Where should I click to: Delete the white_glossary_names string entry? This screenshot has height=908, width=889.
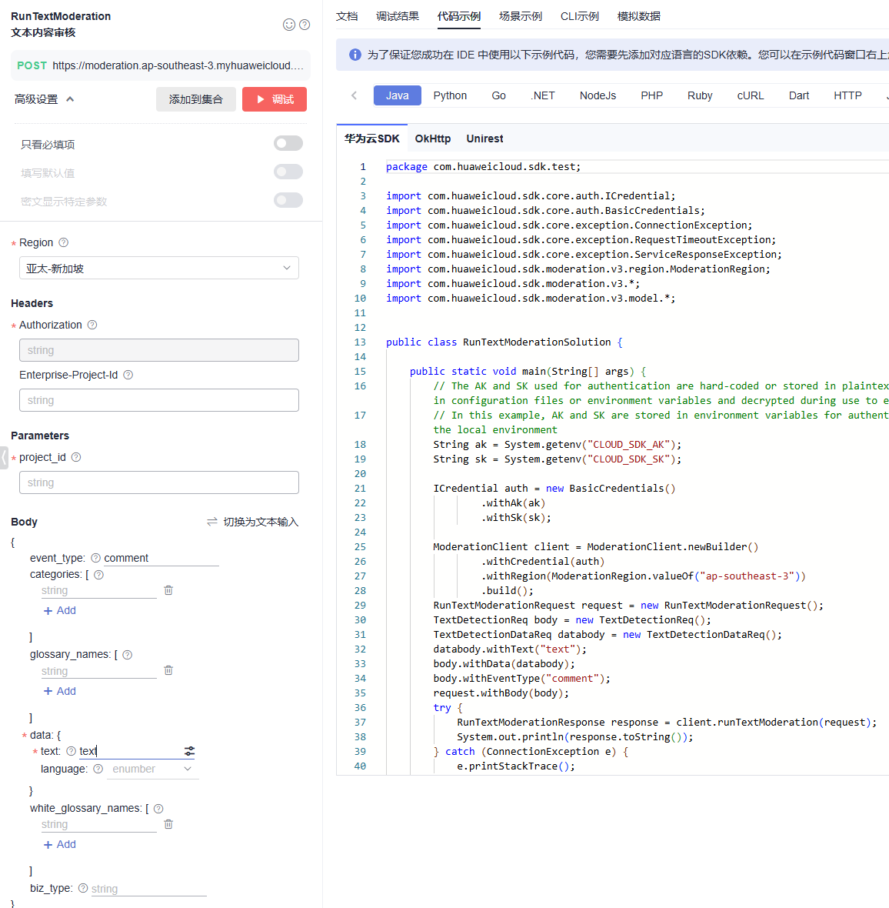tap(168, 824)
